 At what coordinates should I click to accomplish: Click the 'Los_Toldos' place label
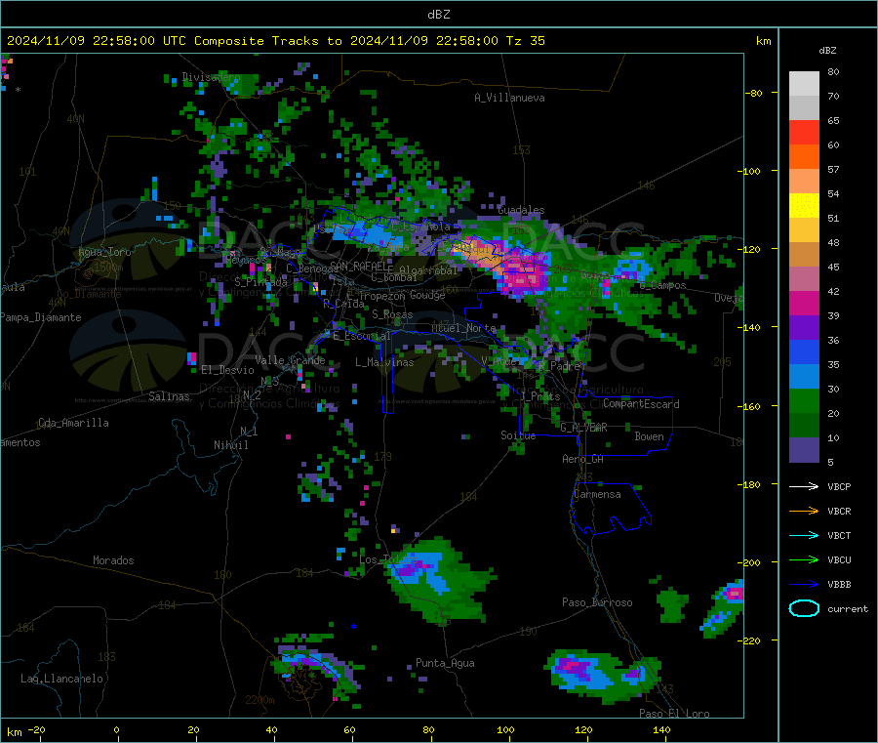387,559
